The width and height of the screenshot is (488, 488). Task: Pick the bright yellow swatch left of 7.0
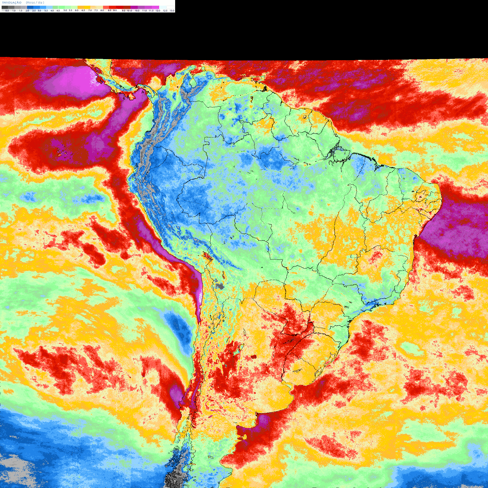pyautogui.click(x=87, y=7)
